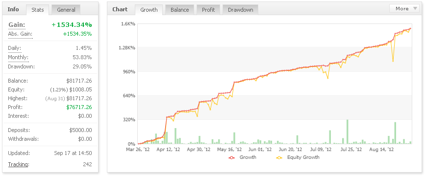Toggle the Growth legend series
Image resolution: width=425 pixels, height=176 pixels.
coord(243,157)
